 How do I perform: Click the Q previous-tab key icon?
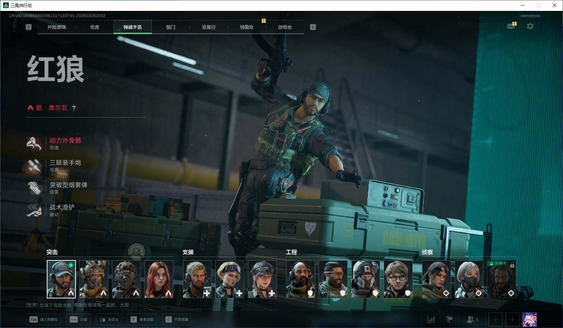(x=29, y=27)
